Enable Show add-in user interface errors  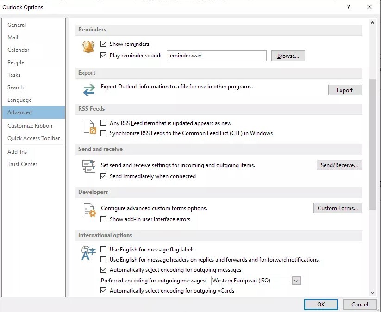tap(103, 219)
